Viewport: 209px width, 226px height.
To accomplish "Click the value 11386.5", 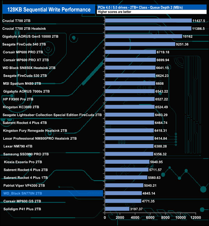I will click(198, 29).
